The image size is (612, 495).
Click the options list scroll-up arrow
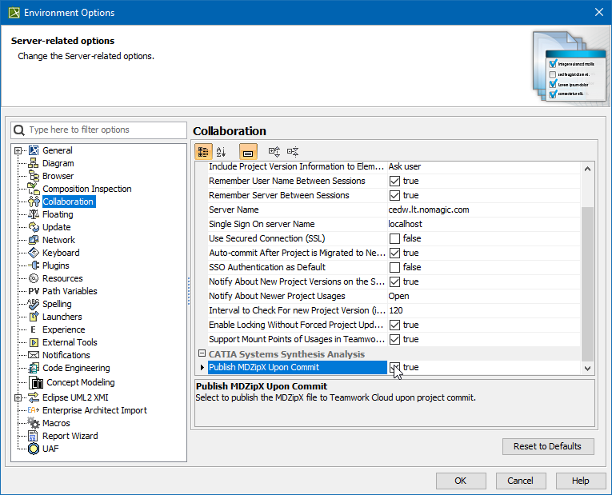pos(587,168)
